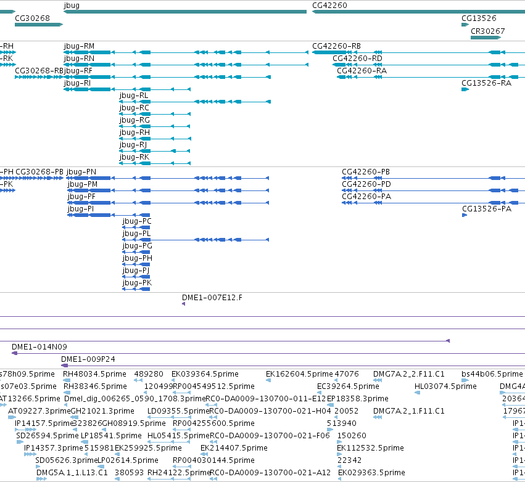This screenshot has width=525, height=482.
Task: Click the jbug-RF transcript label
Action: [78, 71]
